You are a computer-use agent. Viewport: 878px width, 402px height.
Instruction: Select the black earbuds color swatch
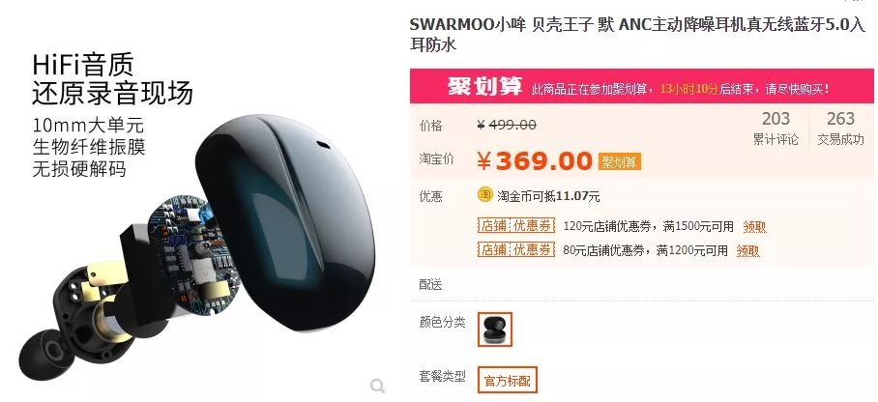coord(495,330)
